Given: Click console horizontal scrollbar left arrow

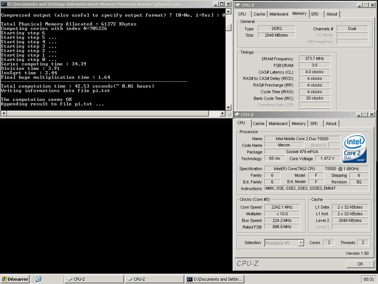Looking at the screenshot, I should pos(4,113).
